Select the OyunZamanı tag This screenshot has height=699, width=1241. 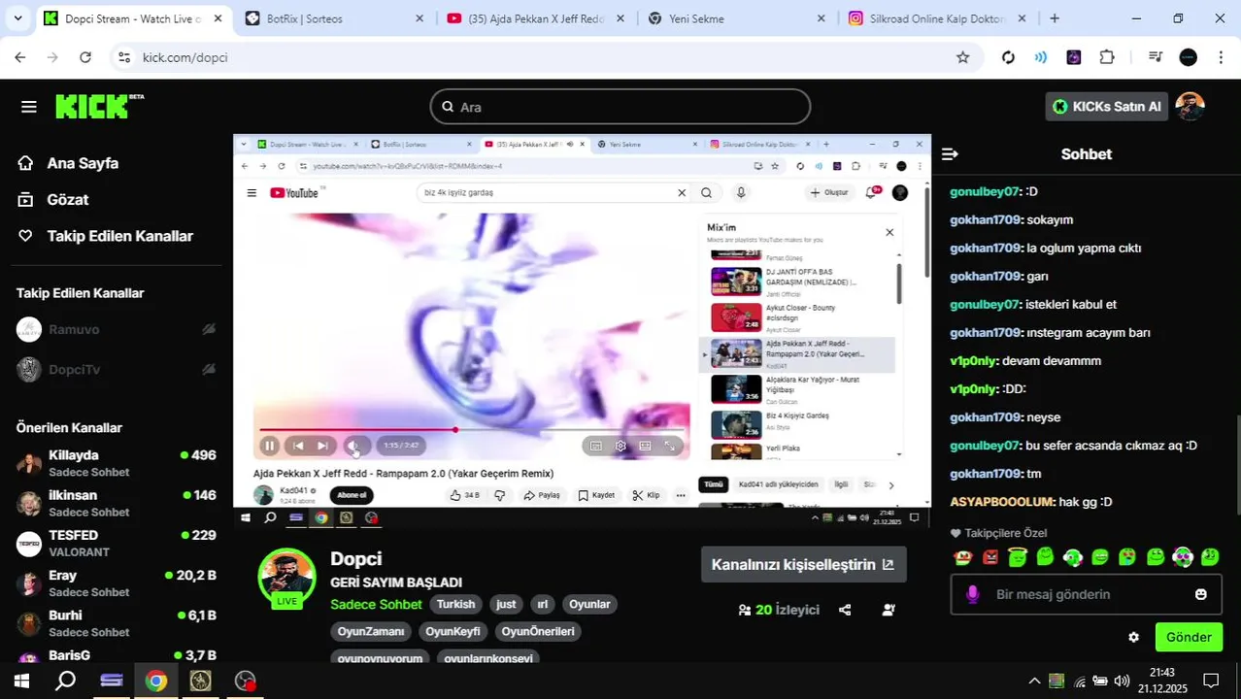pos(370,631)
